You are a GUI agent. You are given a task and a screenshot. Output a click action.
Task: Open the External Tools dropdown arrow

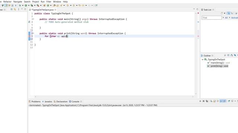point(41,6)
